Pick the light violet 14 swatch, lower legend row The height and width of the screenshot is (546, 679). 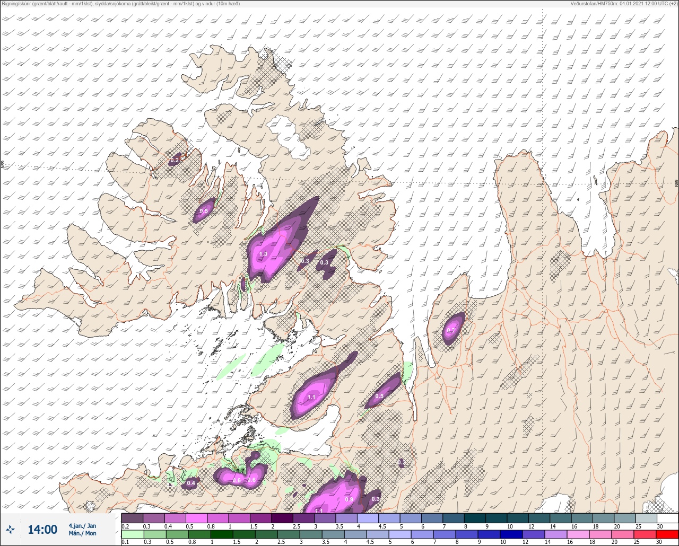pos(556,534)
